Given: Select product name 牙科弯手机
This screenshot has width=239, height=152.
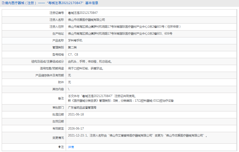Looking at the screenshot, I should pos(75,41).
